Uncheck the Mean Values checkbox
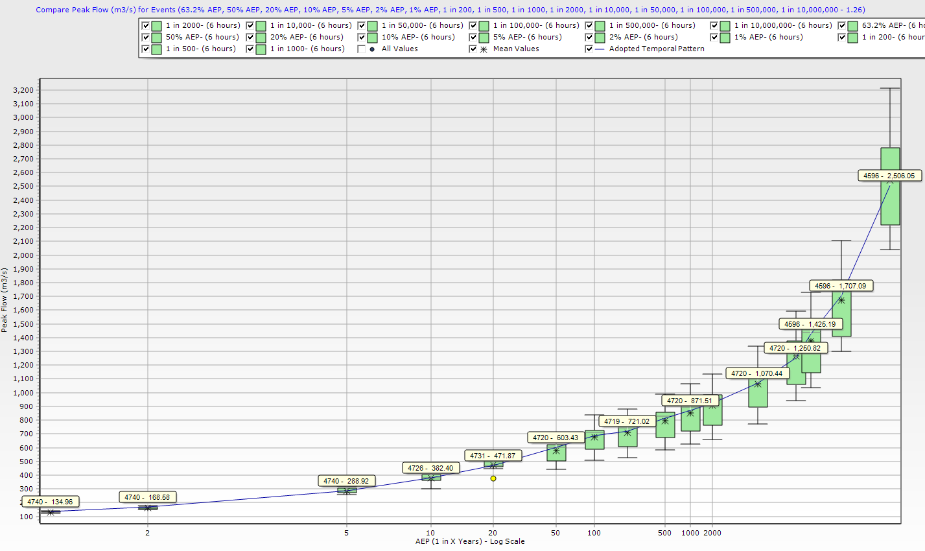 (473, 48)
